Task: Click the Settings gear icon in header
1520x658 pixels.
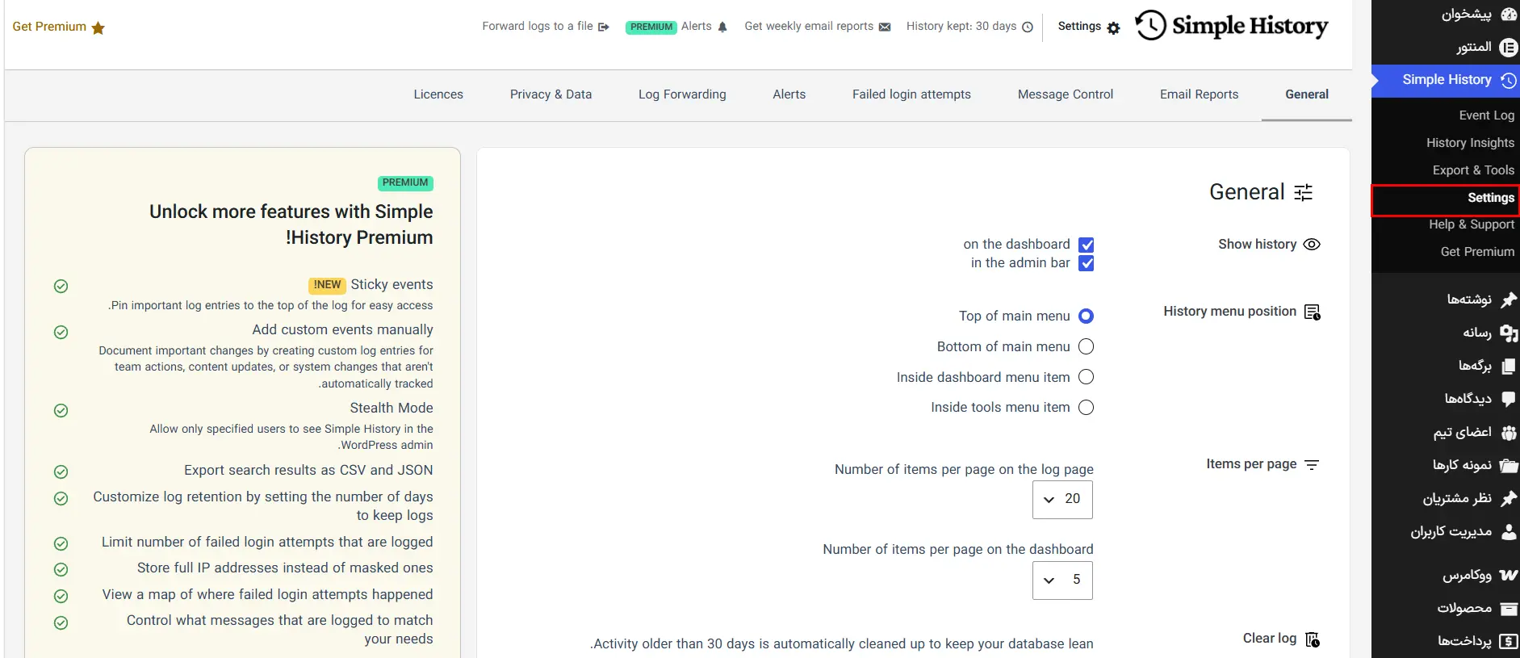Action: coord(1114,28)
